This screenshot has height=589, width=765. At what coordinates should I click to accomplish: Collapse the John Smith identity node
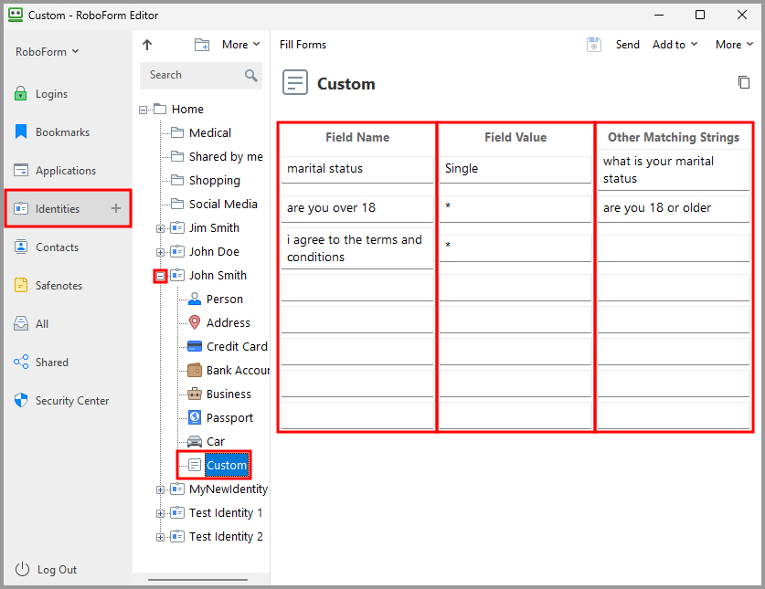[x=160, y=276]
